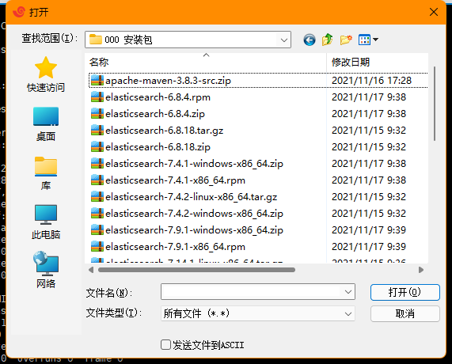Go up one folder level
Viewport: 452px width, 364px height.
click(x=328, y=40)
